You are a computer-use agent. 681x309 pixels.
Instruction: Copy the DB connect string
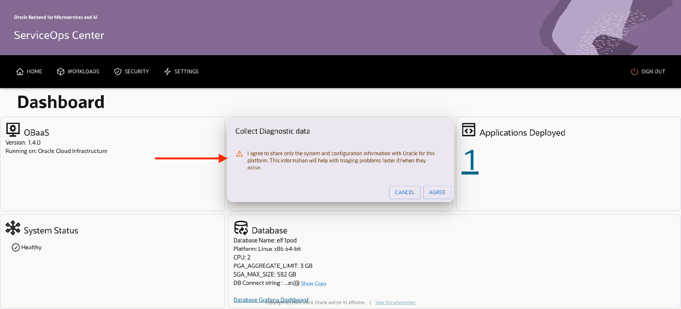[320, 284]
